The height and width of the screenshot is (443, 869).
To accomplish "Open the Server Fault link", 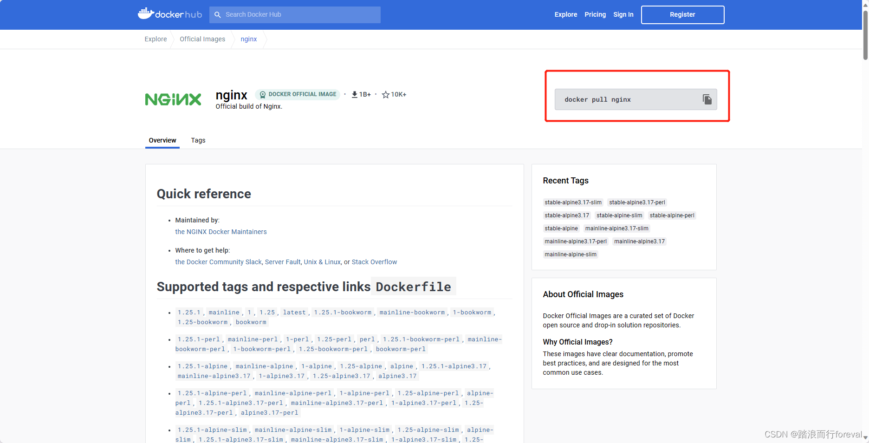I will (x=283, y=262).
